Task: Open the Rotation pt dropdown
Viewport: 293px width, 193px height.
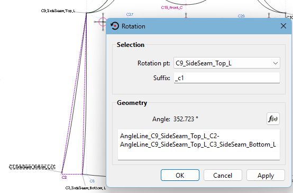Action: point(227,63)
